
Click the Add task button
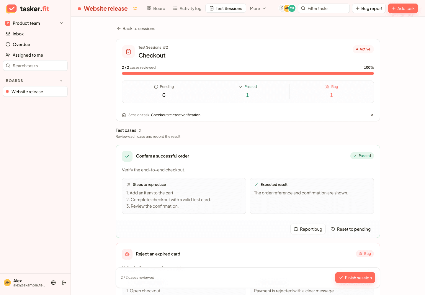click(x=403, y=9)
